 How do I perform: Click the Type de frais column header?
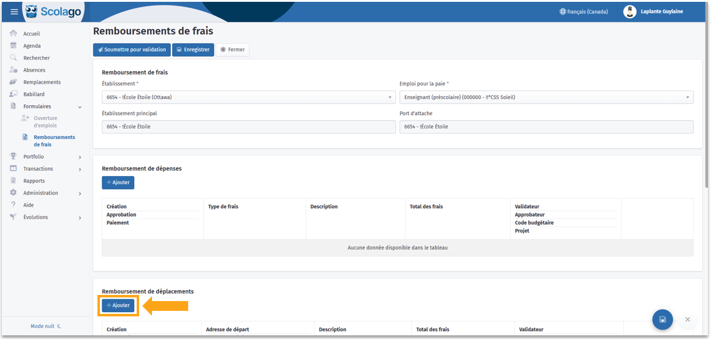223,206
